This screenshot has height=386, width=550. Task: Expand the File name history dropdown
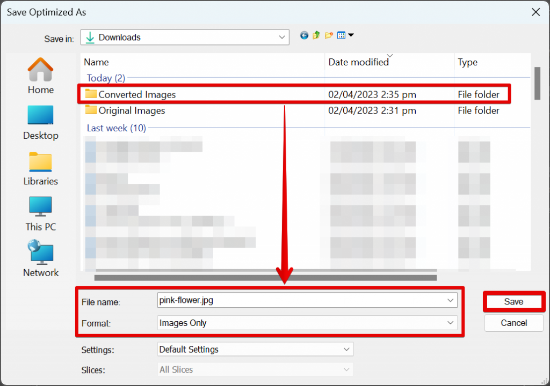451,300
